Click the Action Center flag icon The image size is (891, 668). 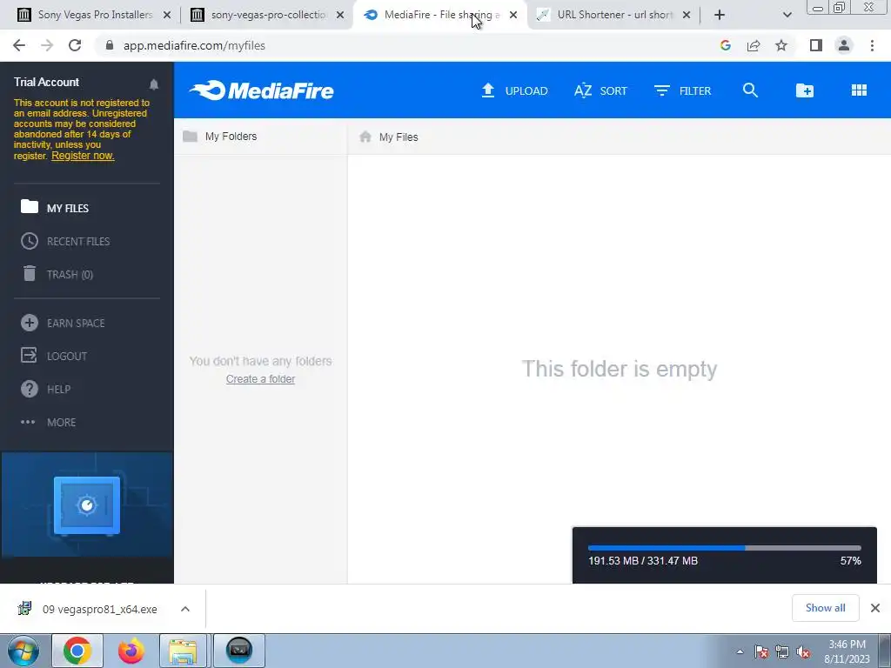[761, 651]
